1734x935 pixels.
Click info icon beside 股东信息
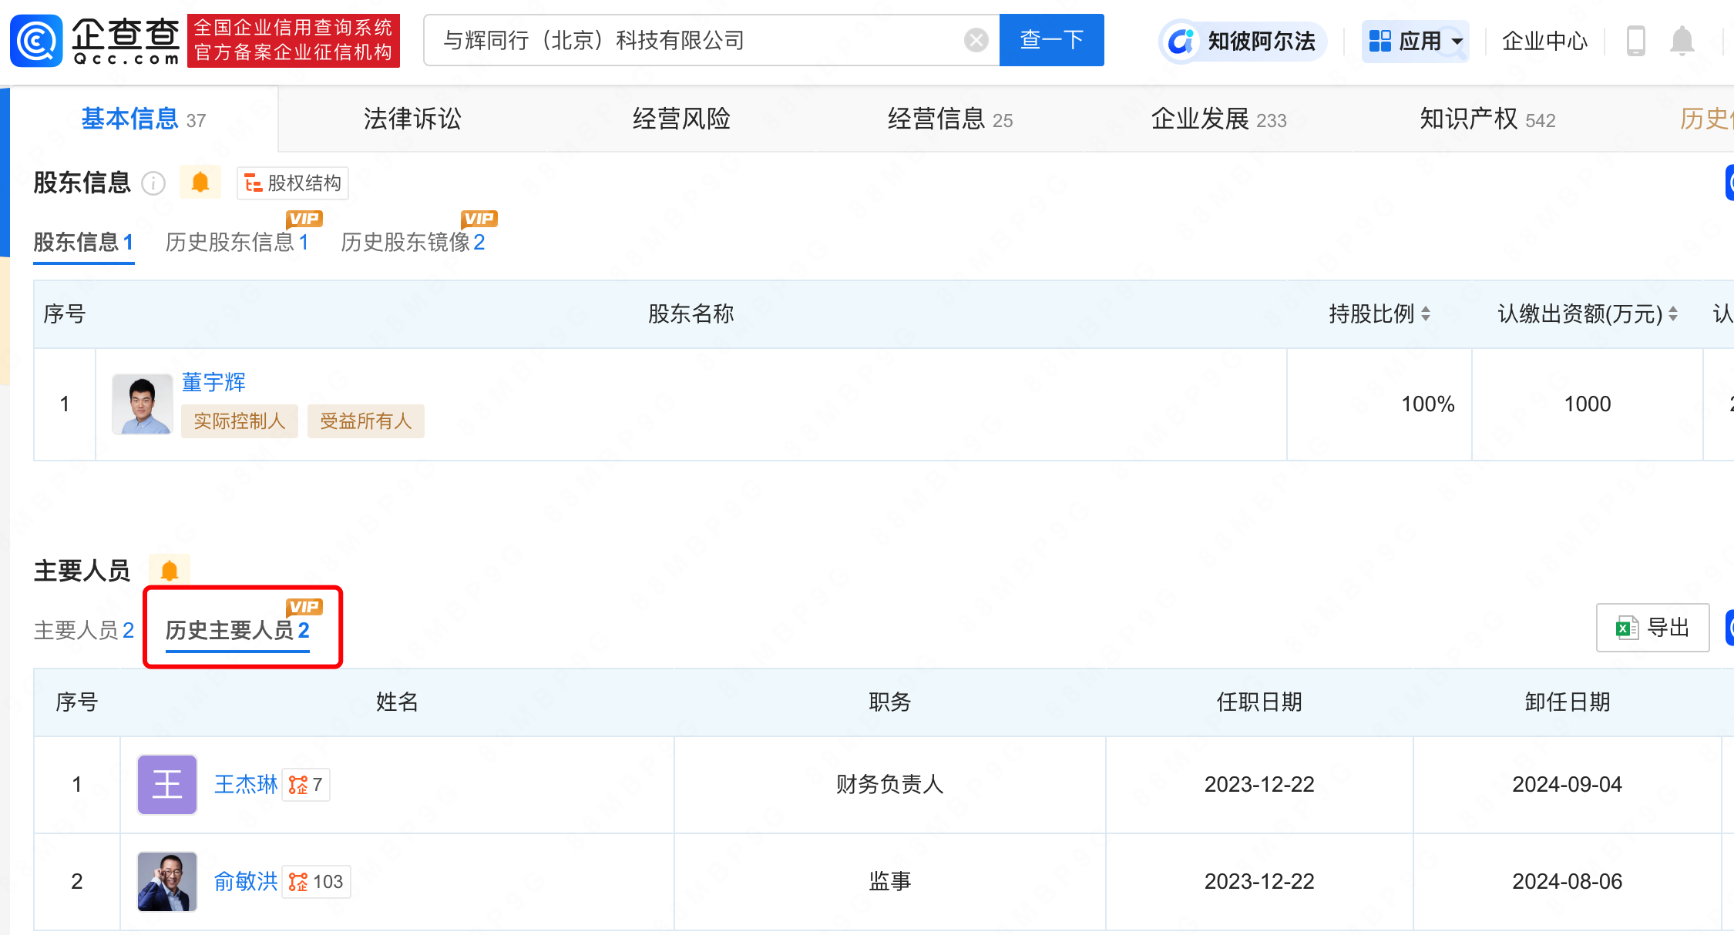[153, 183]
